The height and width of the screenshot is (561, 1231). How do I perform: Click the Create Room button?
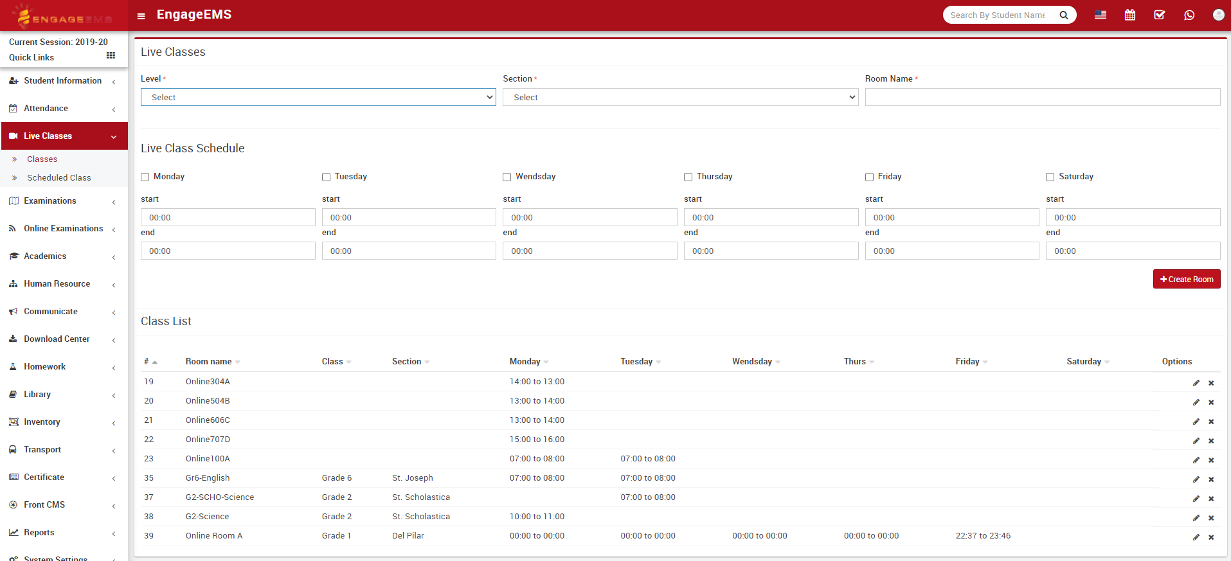[x=1187, y=279]
